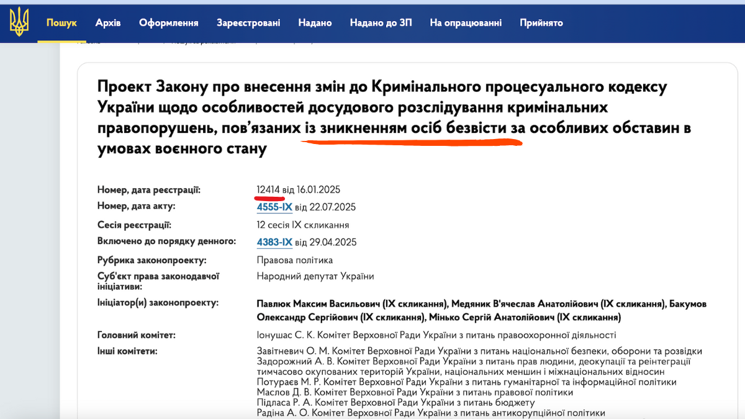Image resolution: width=745 pixels, height=419 pixels.
Task: Click the 12 сесія IX скликання text
Action: [x=302, y=224]
